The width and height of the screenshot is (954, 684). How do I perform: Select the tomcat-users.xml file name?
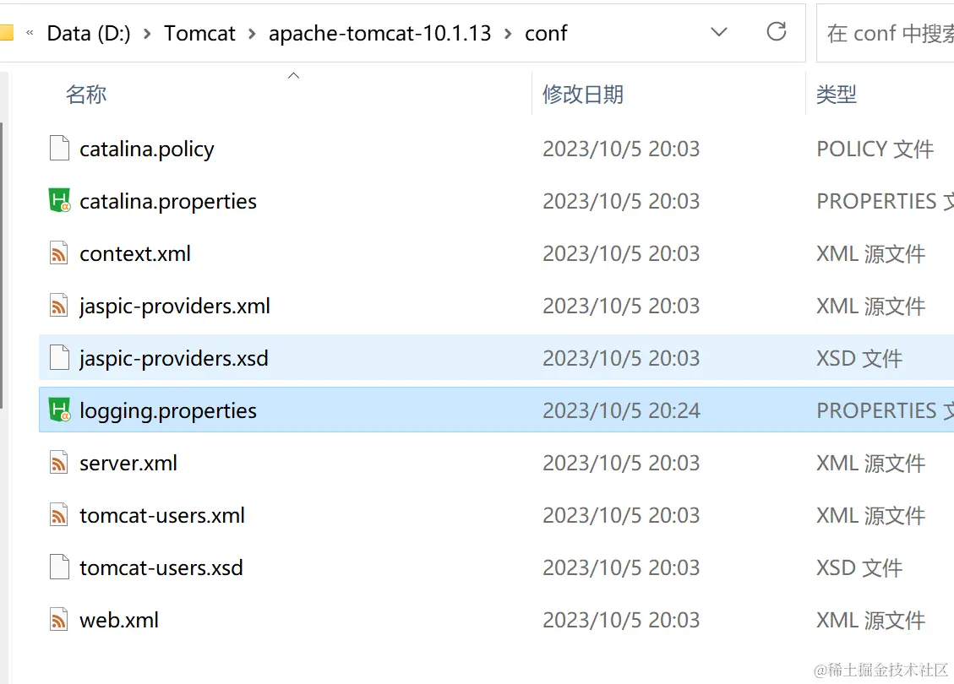162,515
